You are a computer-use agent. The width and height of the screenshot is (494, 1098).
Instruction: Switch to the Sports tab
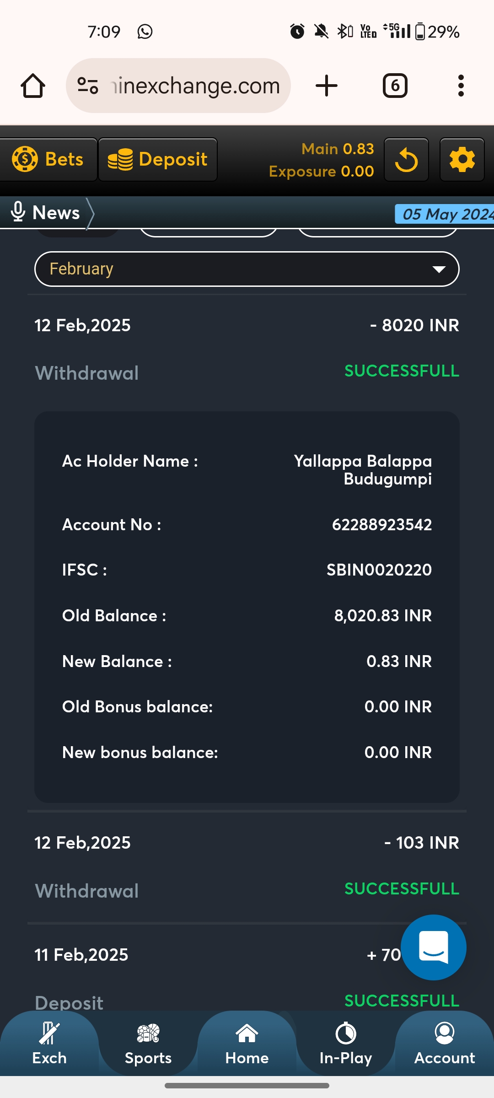pyautogui.click(x=148, y=1044)
